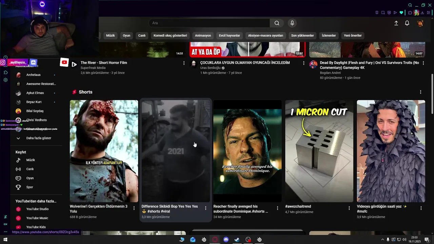The image size is (434, 244).
Task: Click the Opera GX tab search magnifier icon
Action: [410, 5]
